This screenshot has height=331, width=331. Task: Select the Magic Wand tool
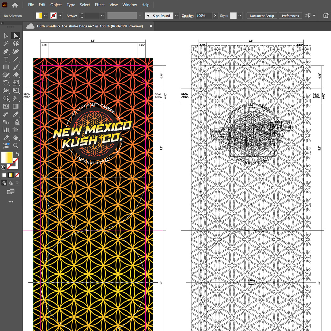[x=6, y=44]
